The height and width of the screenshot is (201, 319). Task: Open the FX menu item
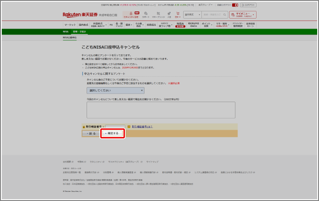point(111,25)
